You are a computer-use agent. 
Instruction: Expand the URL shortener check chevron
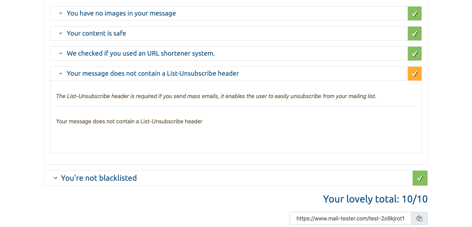tap(60, 54)
